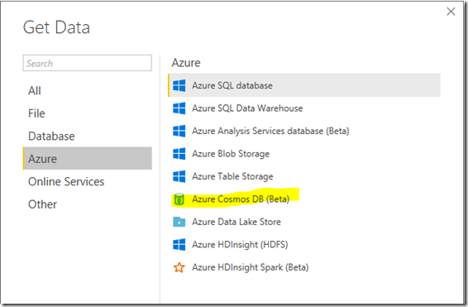Select the Azure category in sidebar
Screen dimensions: 468x307
pos(87,158)
